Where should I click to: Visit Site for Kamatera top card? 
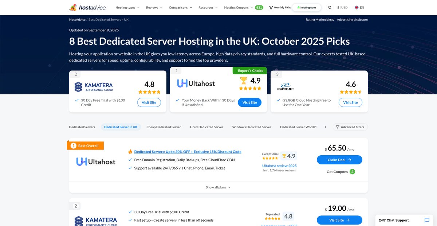point(149,102)
